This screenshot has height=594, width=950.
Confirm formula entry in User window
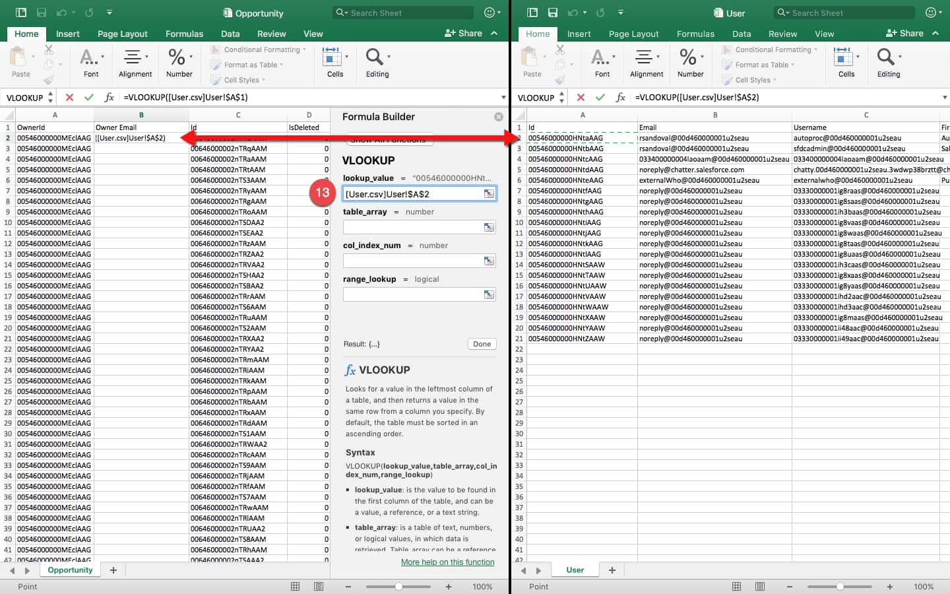[600, 97]
